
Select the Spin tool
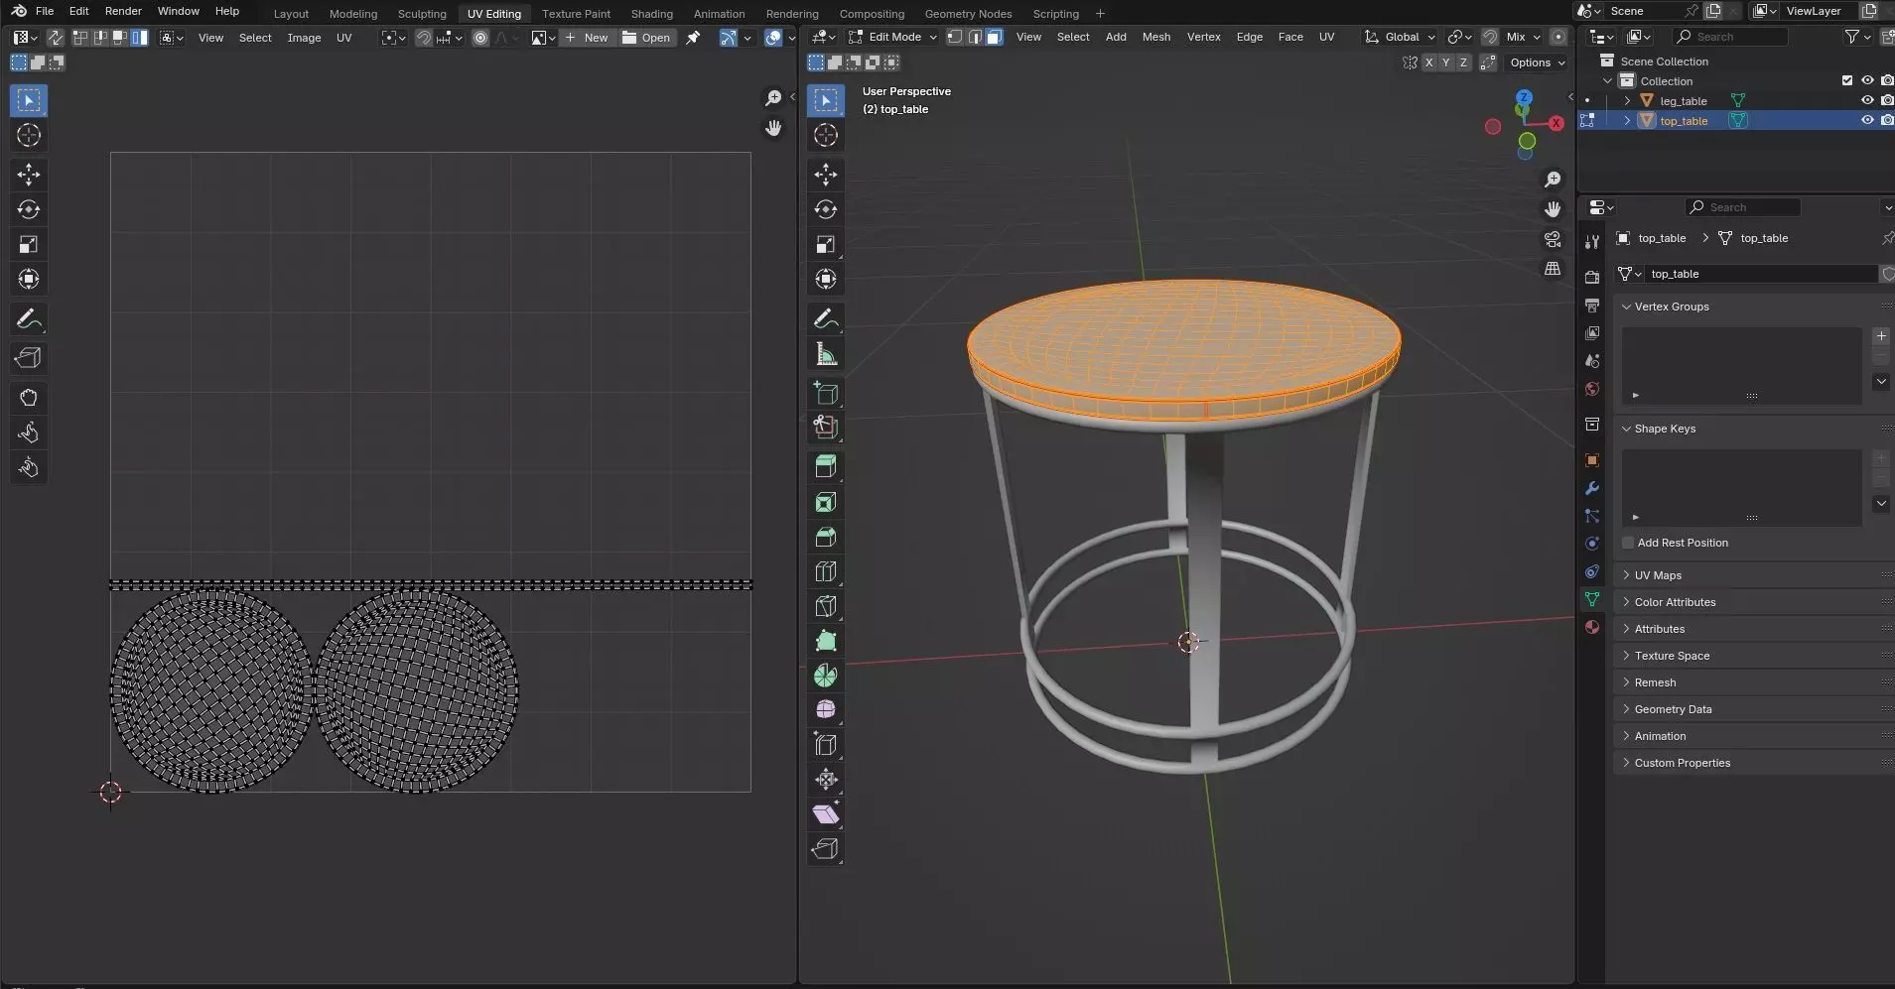click(826, 676)
